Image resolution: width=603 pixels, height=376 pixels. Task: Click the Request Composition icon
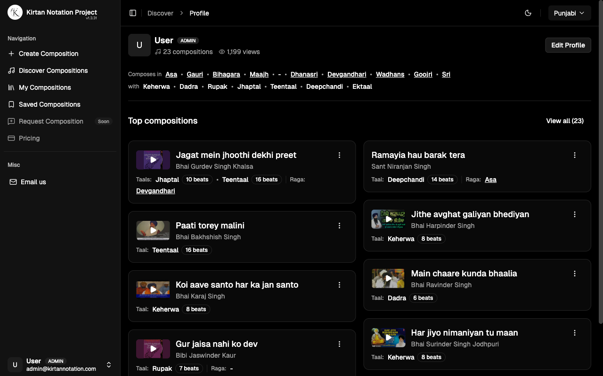point(11,121)
